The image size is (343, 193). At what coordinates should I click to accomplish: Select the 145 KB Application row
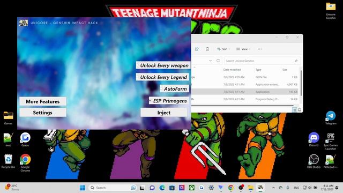[x=245, y=92]
